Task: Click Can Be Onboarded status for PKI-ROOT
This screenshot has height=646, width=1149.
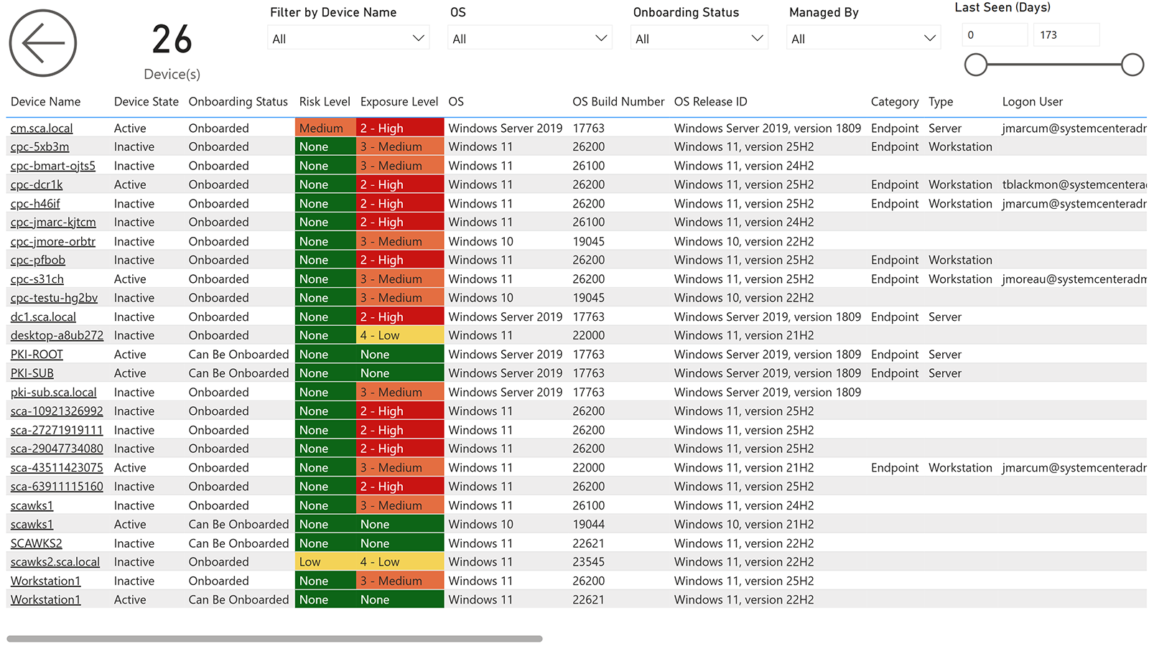Action: 238,355
